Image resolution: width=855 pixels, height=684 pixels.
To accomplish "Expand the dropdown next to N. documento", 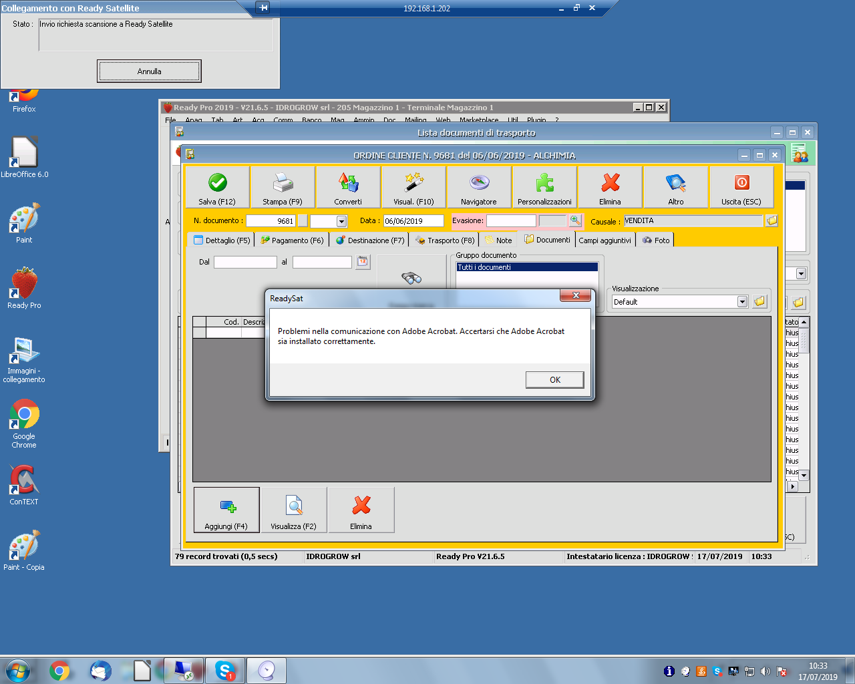I will [341, 221].
